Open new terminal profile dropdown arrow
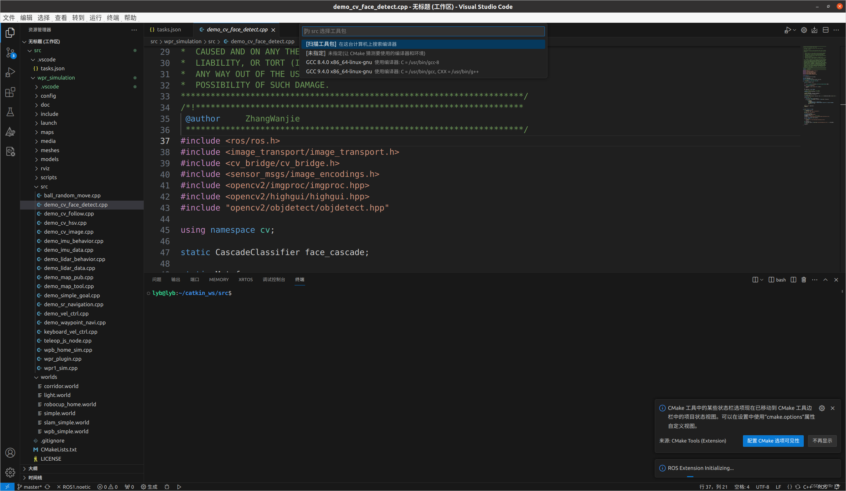Image resolution: width=846 pixels, height=491 pixels. point(762,279)
